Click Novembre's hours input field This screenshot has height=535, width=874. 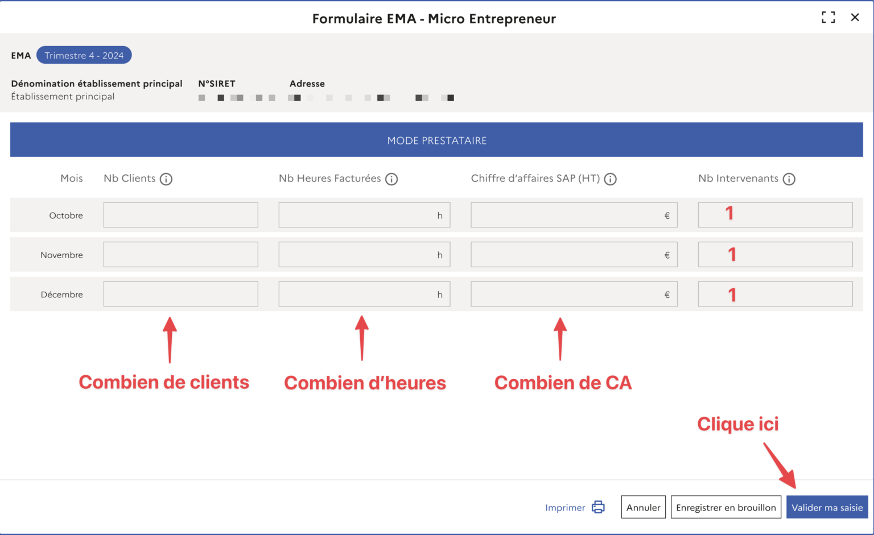pos(364,254)
